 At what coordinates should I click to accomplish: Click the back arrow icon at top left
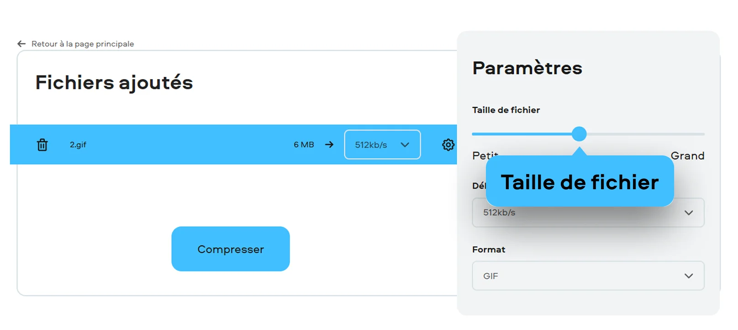click(21, 44)
